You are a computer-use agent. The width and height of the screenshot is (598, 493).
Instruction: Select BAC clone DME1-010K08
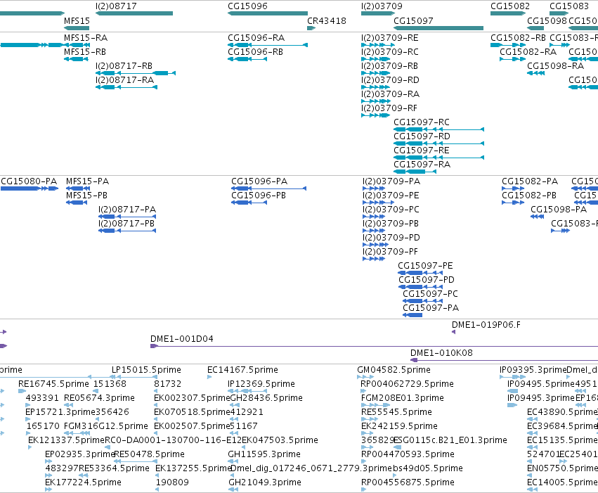pyautogui.click(x=504, y=360)
